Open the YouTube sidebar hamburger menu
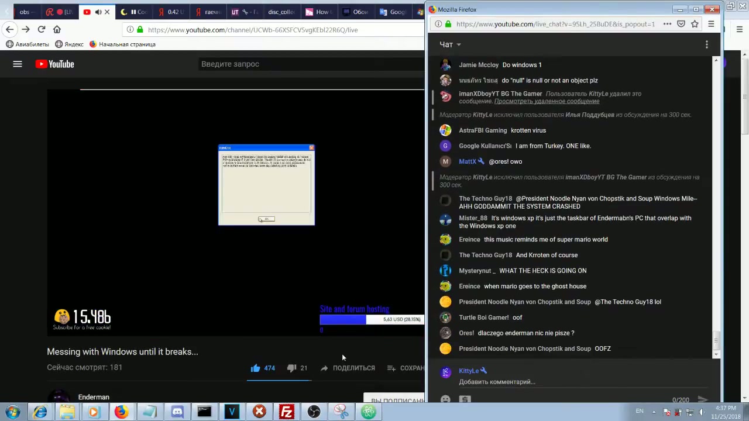Image resolution: width=749 pixels, height=421 pixels. point(18,64)
